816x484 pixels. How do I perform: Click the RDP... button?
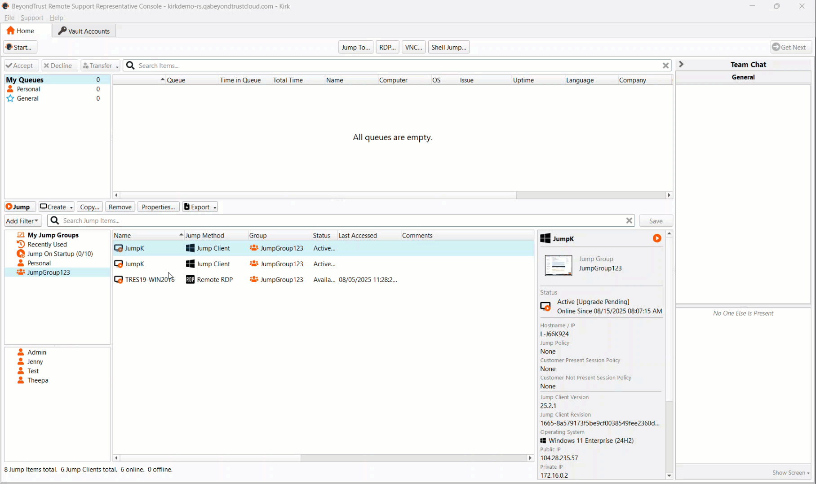[x=387, y=47]
